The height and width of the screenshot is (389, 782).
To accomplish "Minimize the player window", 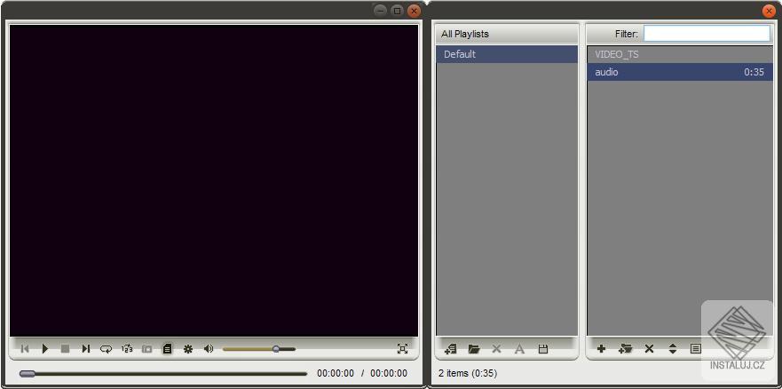I will (381, 11).
